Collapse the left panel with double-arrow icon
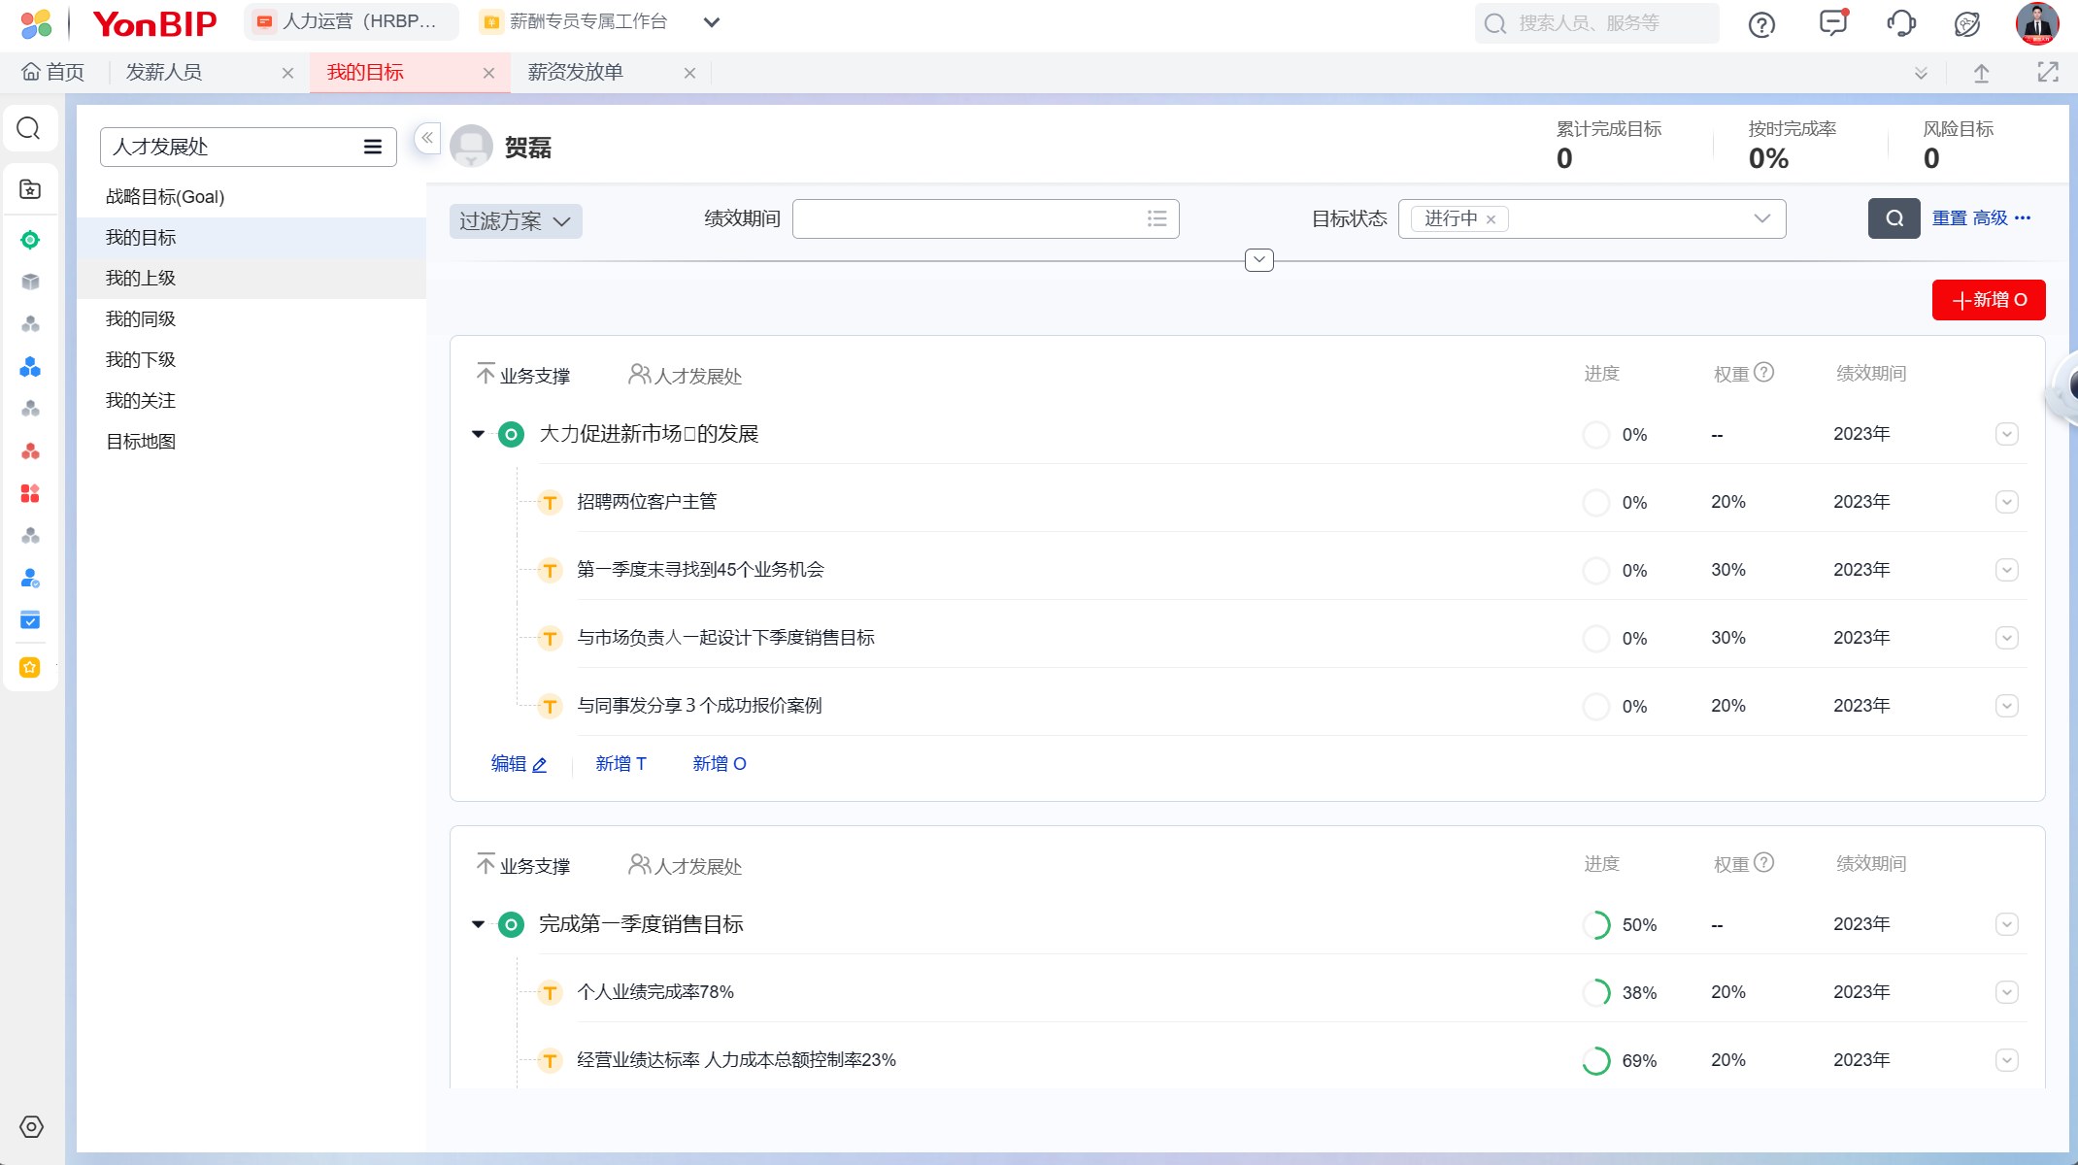This screenshot has height=1165, width=2078. (427, 138)
